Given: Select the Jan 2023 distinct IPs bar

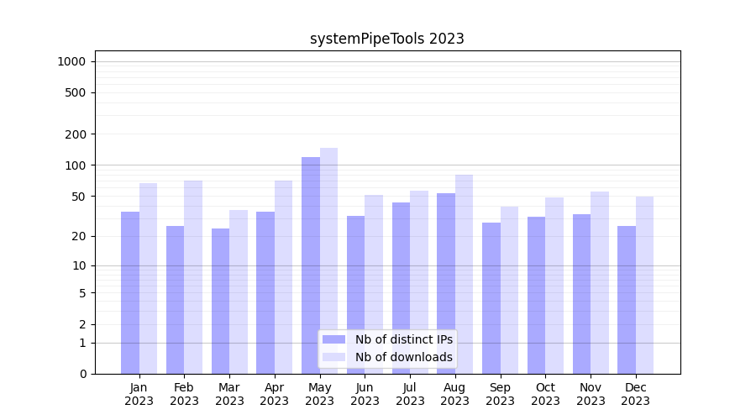Looking at the screenshot, I should pos(130,292).
